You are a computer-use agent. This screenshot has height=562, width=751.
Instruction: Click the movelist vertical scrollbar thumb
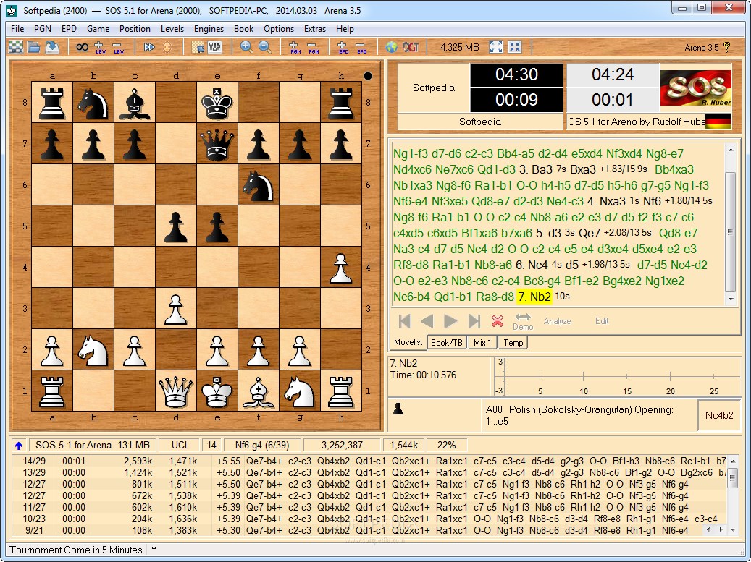click(730, 232)
